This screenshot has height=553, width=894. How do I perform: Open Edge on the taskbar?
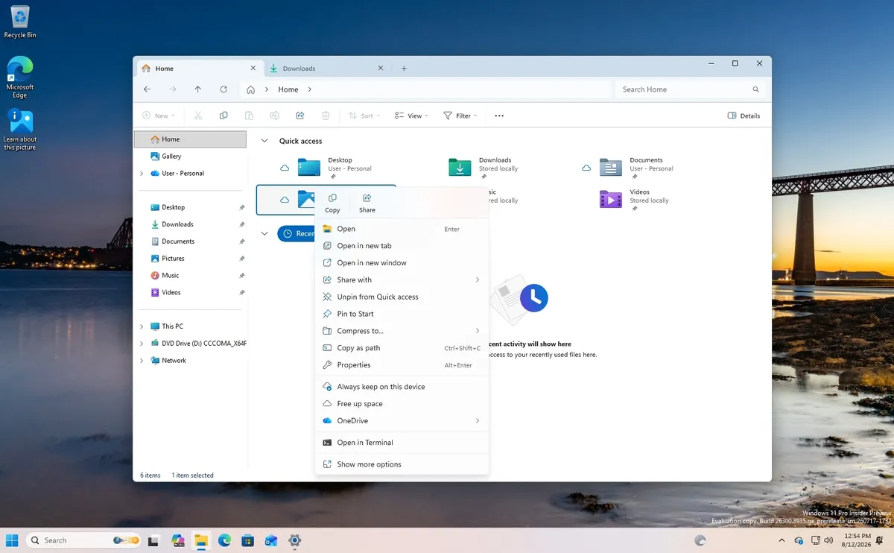(224, 540)
